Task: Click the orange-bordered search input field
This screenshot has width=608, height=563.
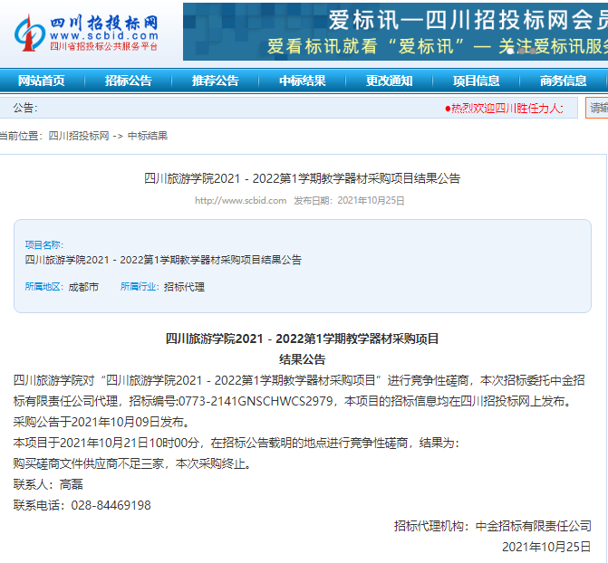Action: (597, 108)
